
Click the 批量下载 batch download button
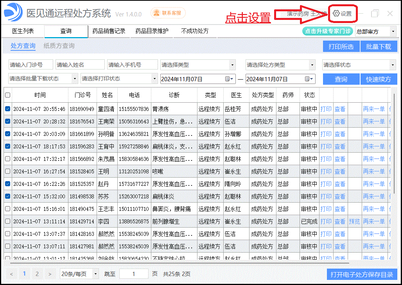(379, 46)
